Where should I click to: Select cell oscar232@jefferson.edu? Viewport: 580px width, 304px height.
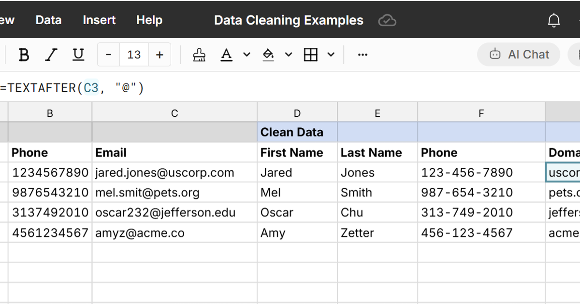pyautogui.click(x=174, y=213)
